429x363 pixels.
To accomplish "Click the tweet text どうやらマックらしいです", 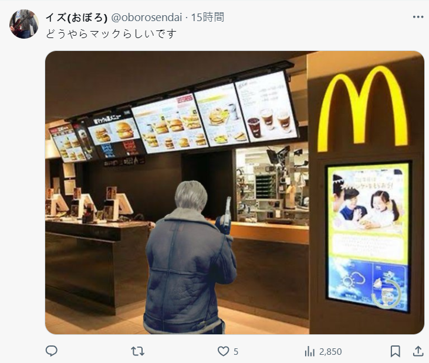I will coord(111,34).
